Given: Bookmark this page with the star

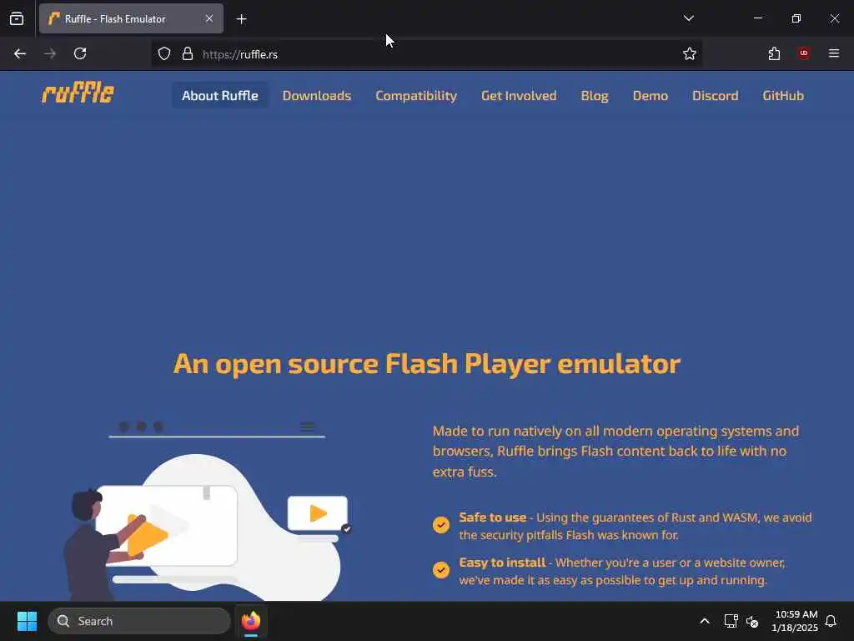Looking at the screenshot, I should coord(690,54).
